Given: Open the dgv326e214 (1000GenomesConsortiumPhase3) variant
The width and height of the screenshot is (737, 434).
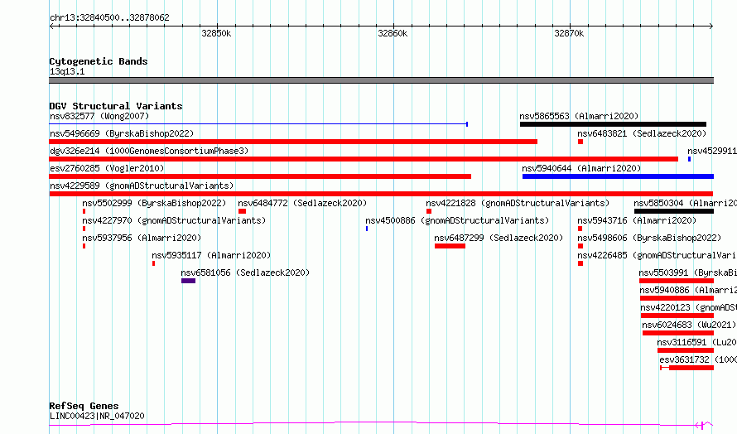Looking at the screenshot, I should (149, 151).
